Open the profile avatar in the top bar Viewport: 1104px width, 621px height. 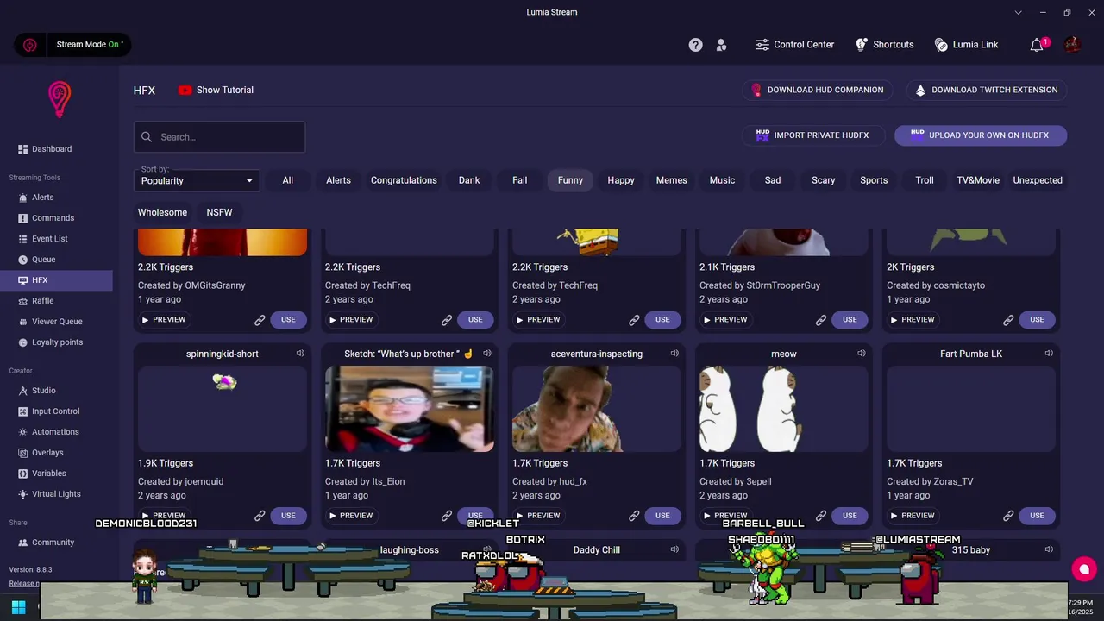(x=1072, y=45)
